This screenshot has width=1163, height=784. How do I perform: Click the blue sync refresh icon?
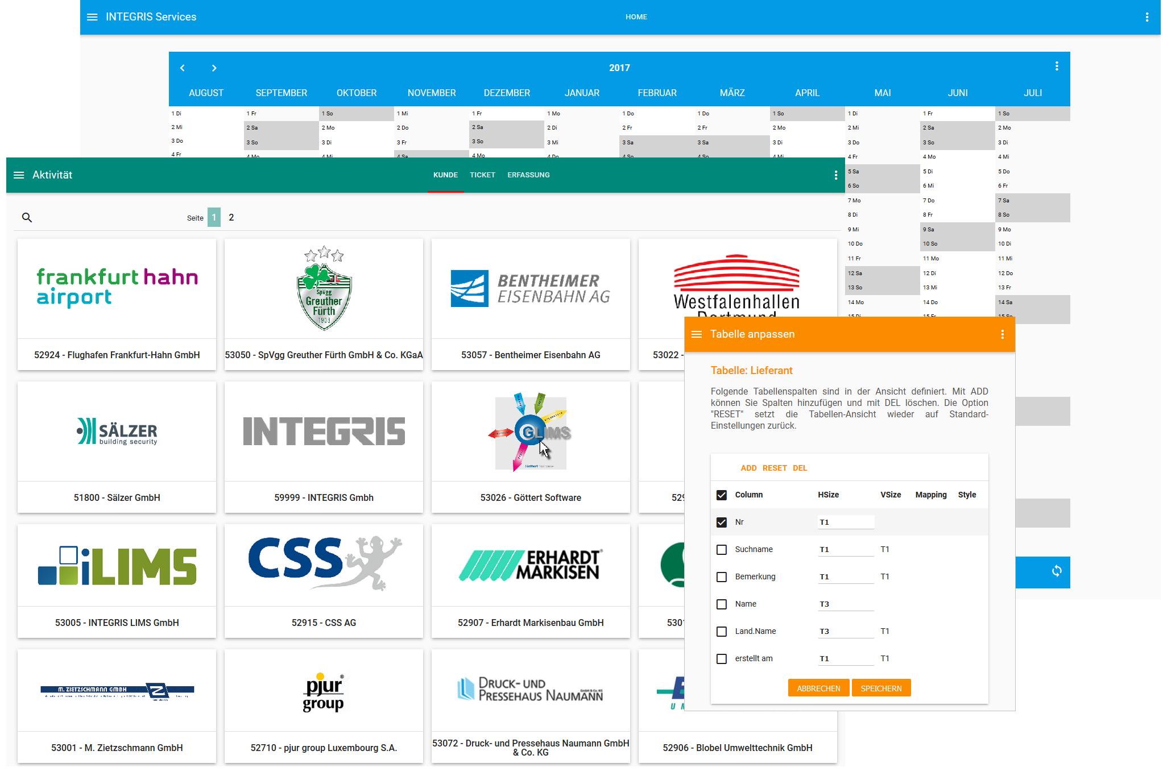pyautogui.click(x=1057, y=571)
